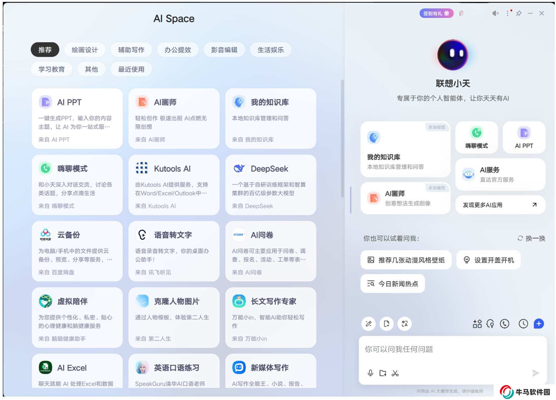
Task: Toggle the pin window icon
Action: coord(519,13)
